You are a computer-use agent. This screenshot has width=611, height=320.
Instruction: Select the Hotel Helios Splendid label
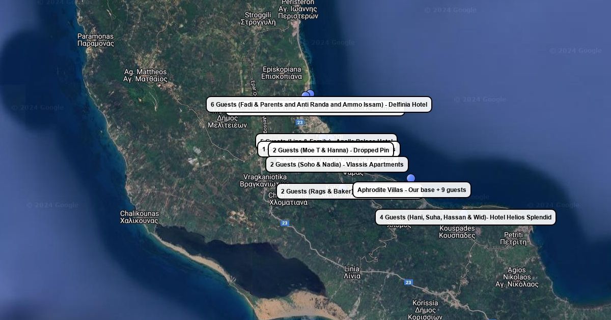coord(465,217)
